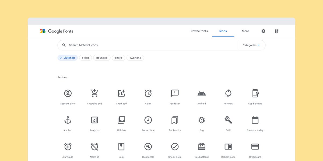Choose the Alarm off icon
Image resolution: width=323 pixels, height=161 pixels.
94,147
